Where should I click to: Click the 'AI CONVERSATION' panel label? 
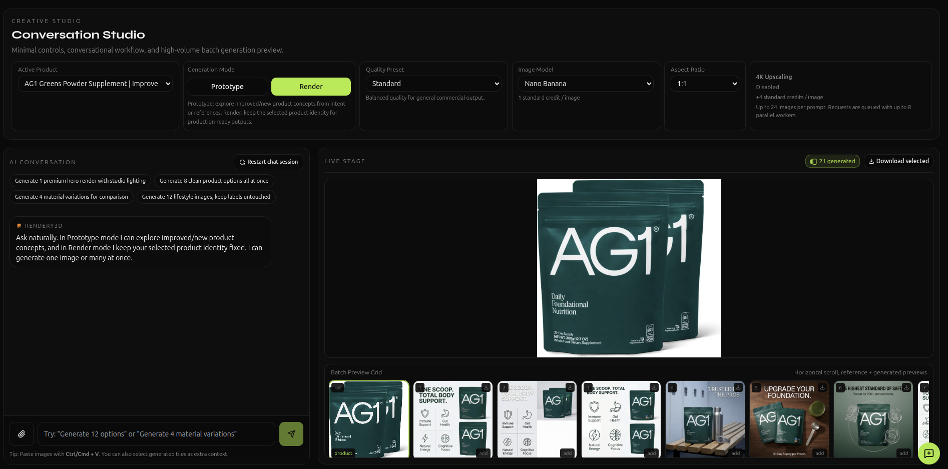pyautogui.click(x=43, y=162)
